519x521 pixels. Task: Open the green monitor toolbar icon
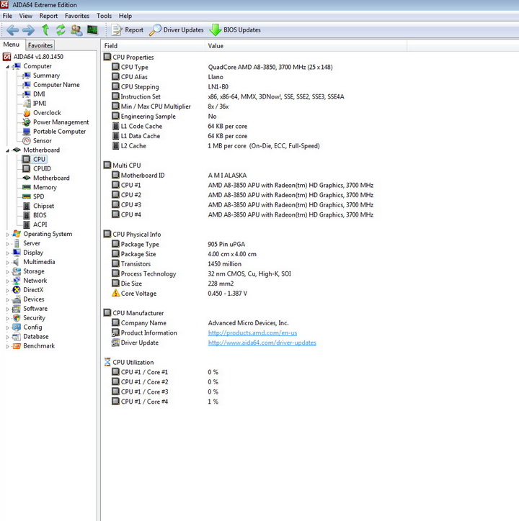pos(92,30)
